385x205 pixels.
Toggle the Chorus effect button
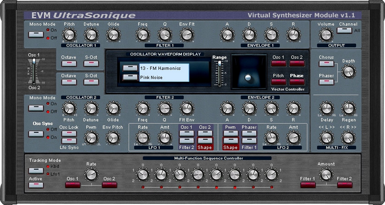326,64
